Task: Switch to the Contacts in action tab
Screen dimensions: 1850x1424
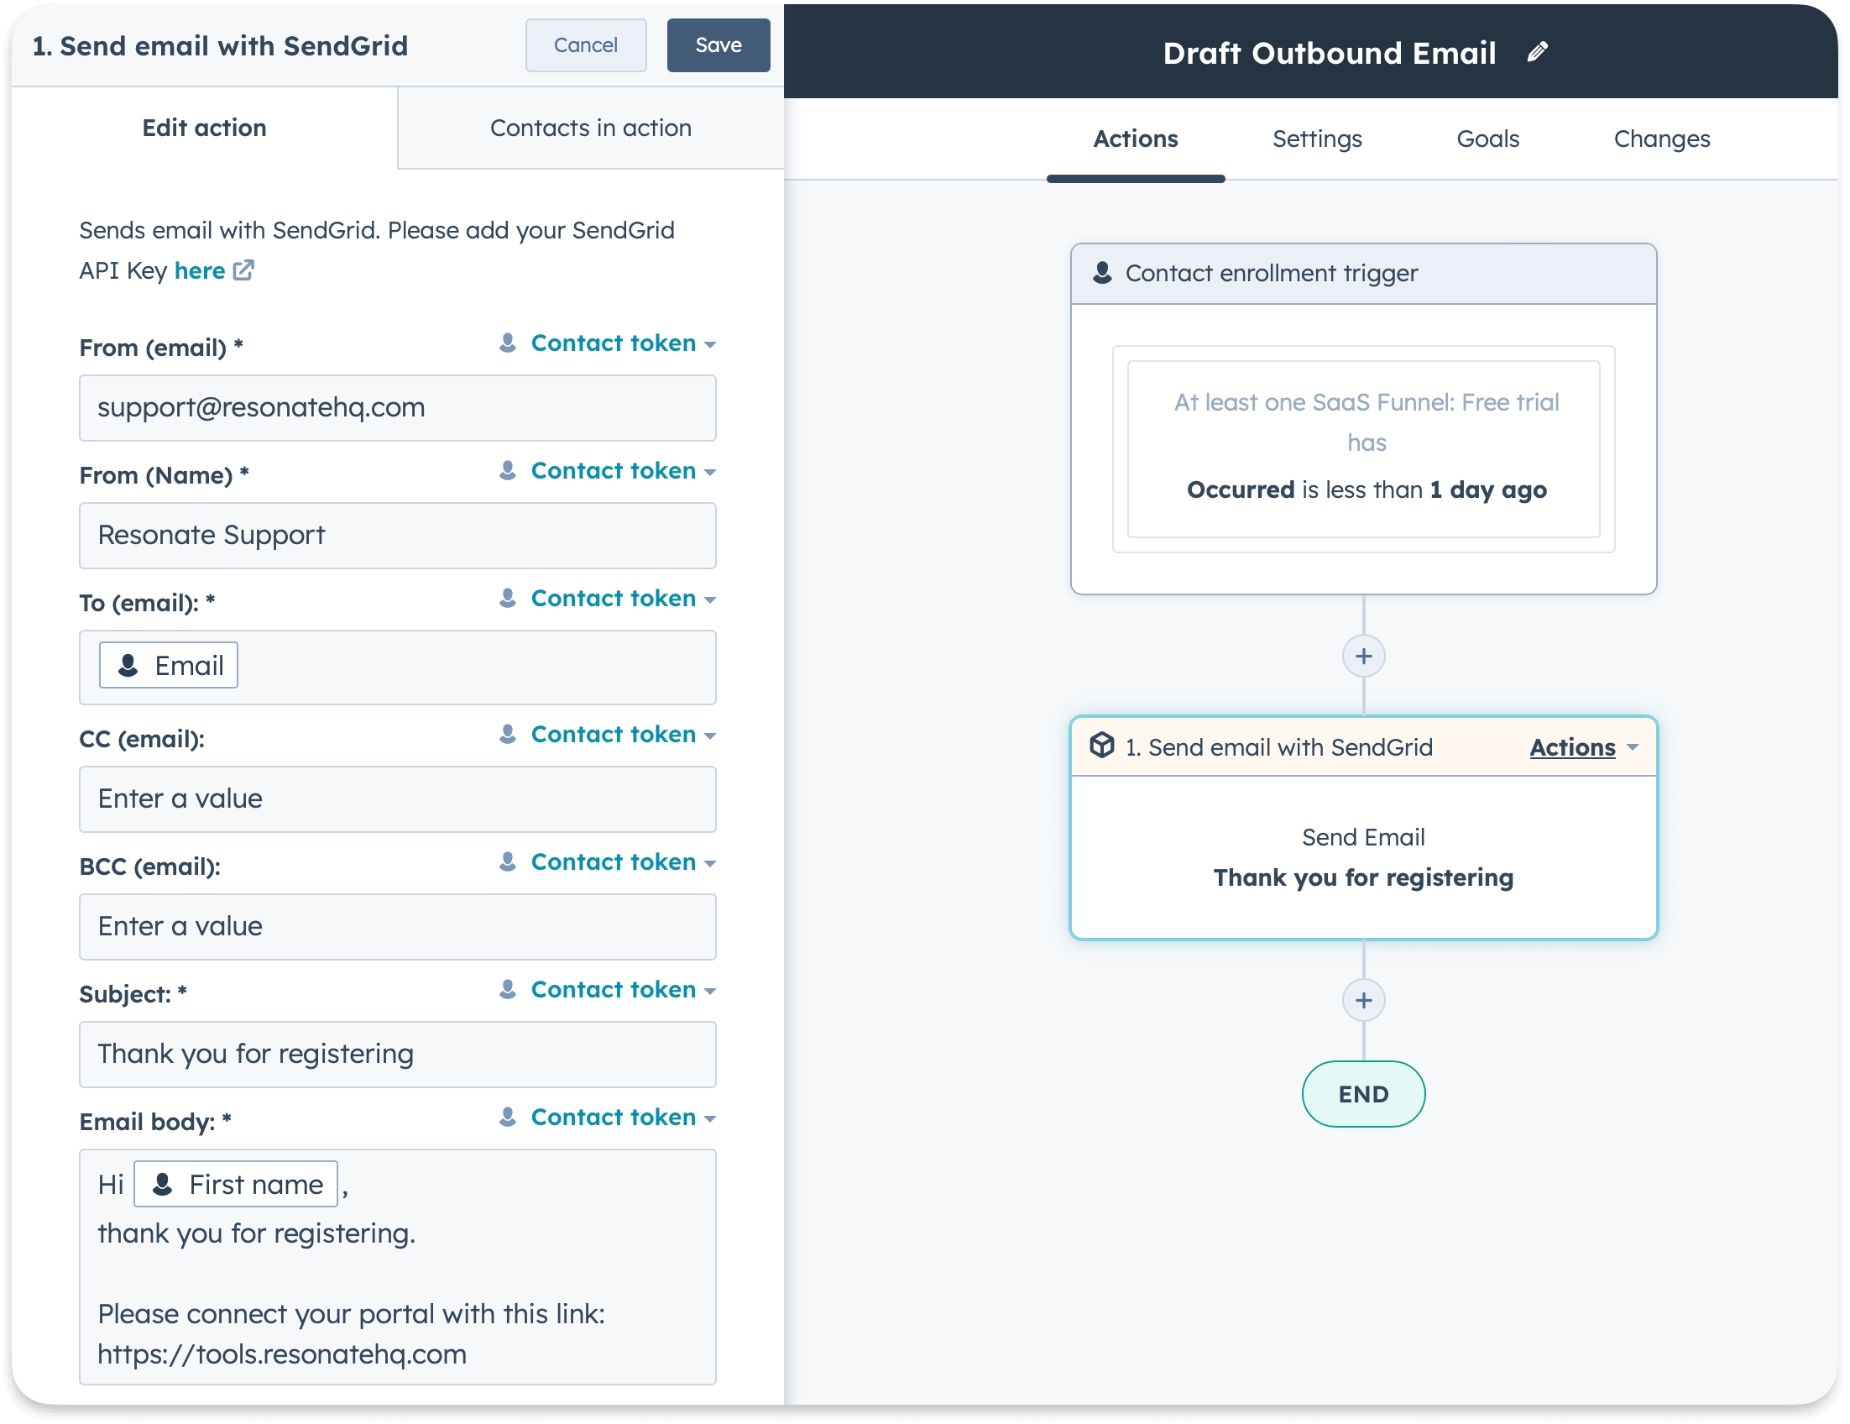Action: 589,127
